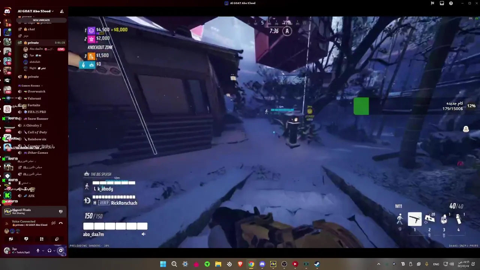Image resolution: width=480 pixels, height=270 pixels.
Task: Show hidden system tray icons chevron
Action: click(x=378, y=264)
